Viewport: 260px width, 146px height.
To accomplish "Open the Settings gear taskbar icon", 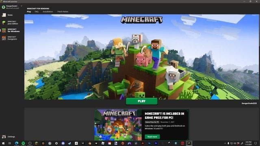I will click(x=56, y=143).
